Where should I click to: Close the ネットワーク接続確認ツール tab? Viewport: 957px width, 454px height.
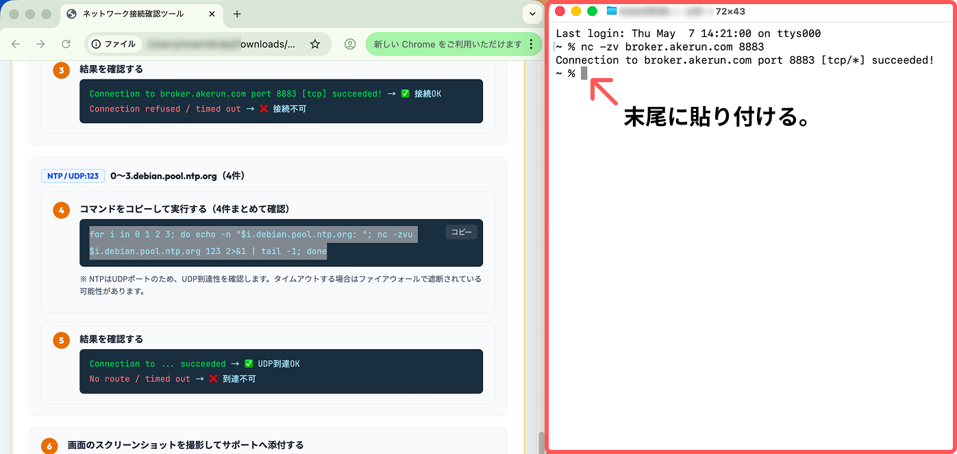(212, 14)
